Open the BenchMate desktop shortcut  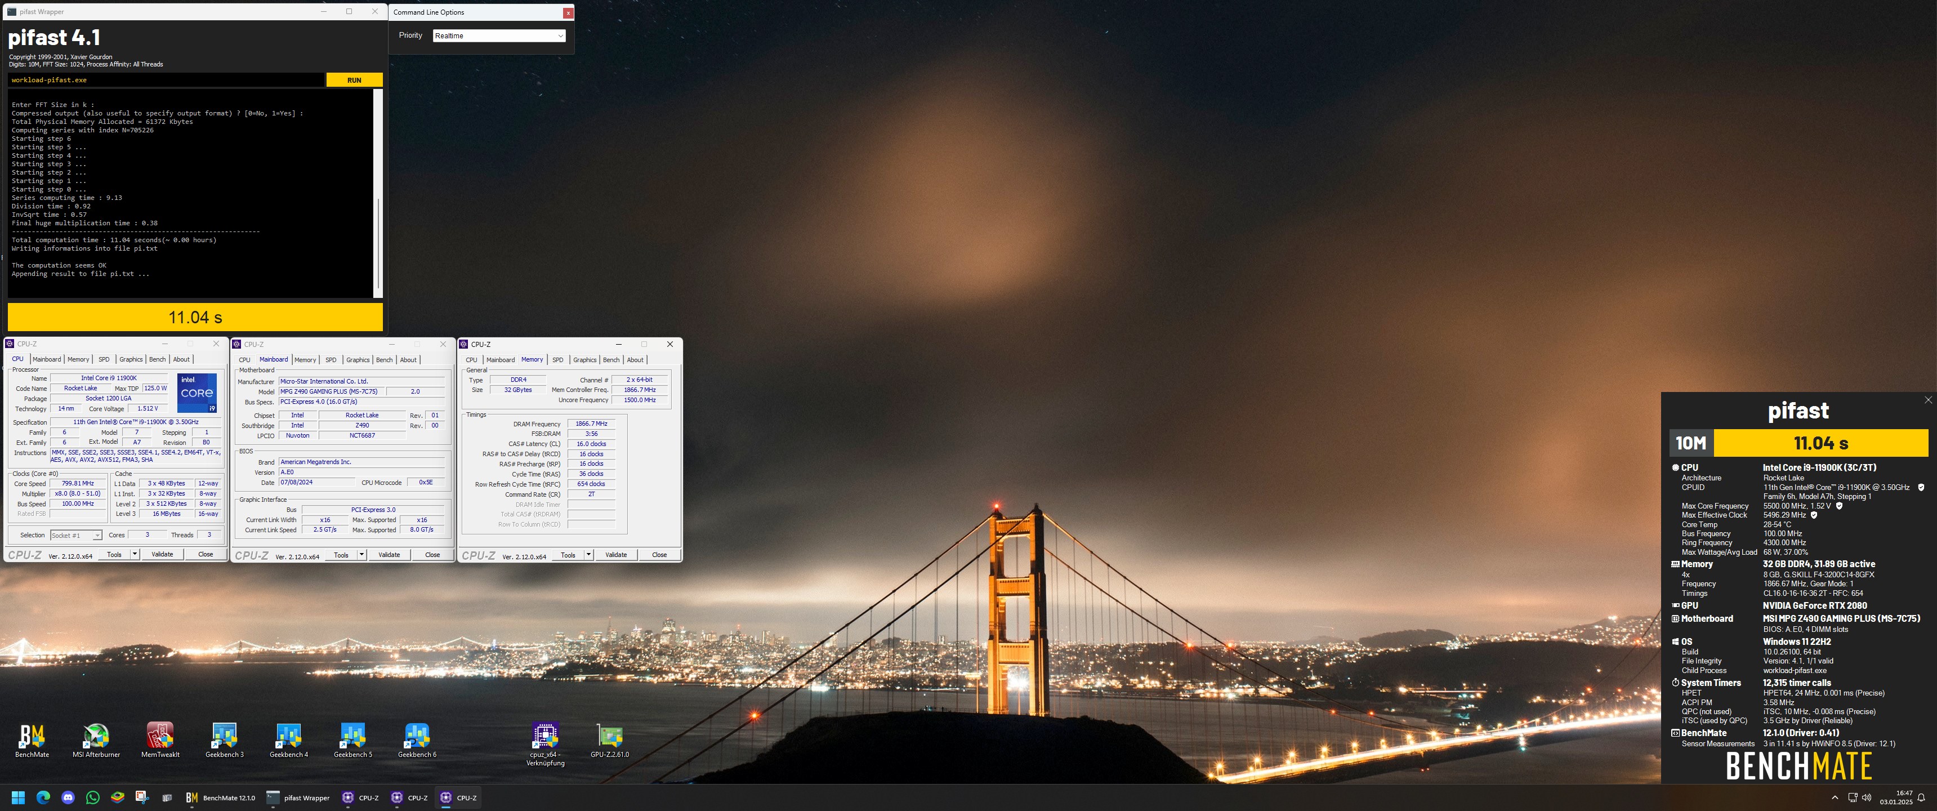[32, 741]
